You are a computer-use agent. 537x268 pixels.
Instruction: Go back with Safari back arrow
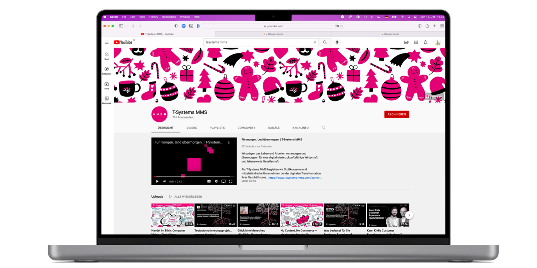(x=133, y=26)
